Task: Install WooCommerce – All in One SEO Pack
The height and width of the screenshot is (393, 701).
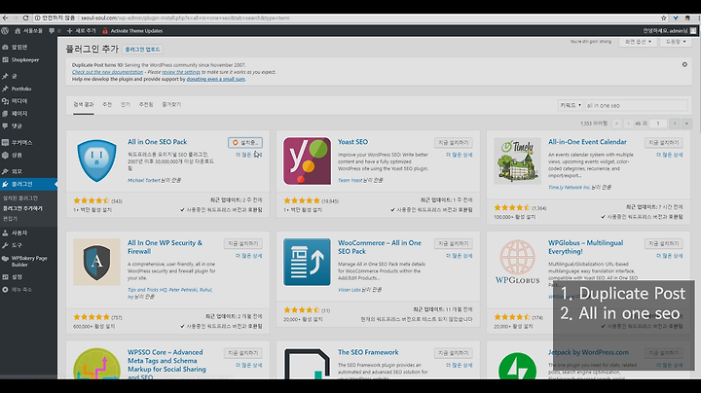Action: tap(454, 244)
